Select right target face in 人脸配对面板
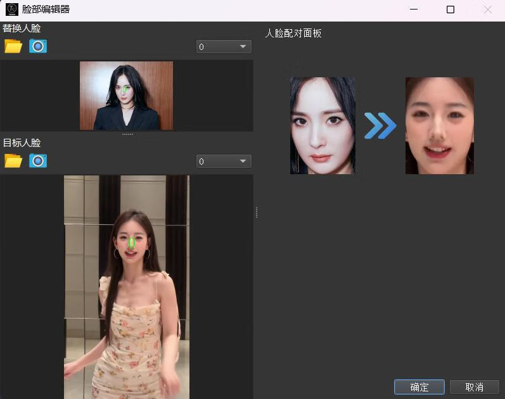 (439, 125)
